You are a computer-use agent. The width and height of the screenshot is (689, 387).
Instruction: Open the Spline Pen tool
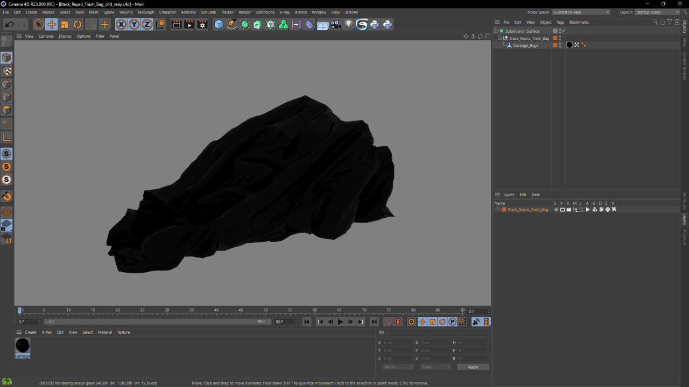[231, 24]
